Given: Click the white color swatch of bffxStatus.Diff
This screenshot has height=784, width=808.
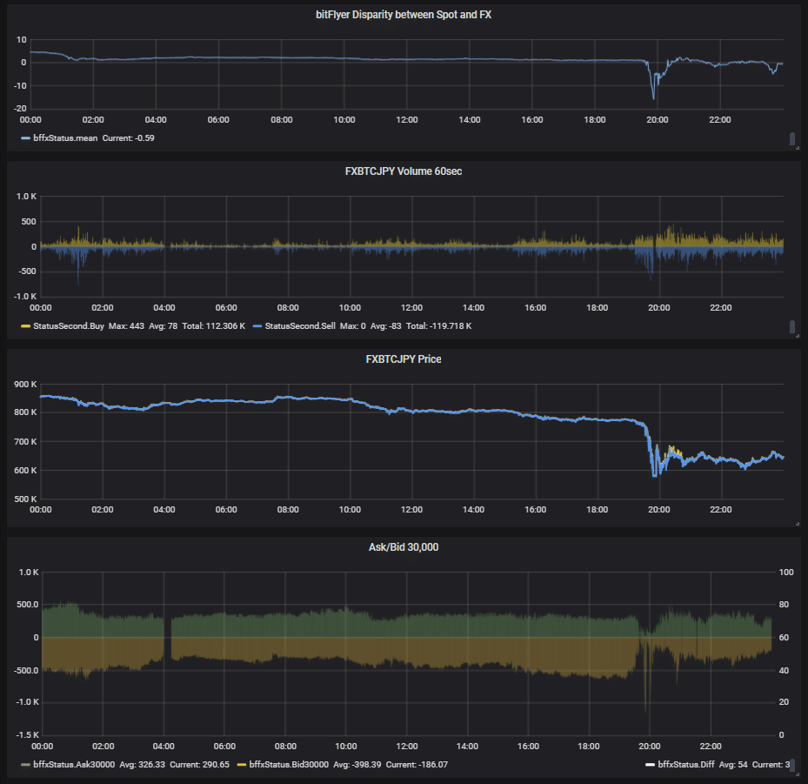Looking at the screenshot, I should point(651,764).
